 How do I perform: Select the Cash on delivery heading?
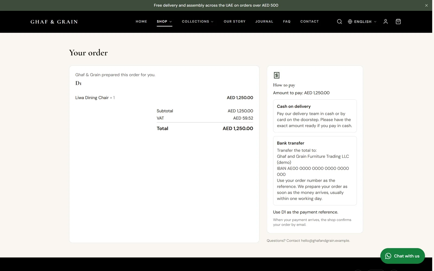(294, 107)
